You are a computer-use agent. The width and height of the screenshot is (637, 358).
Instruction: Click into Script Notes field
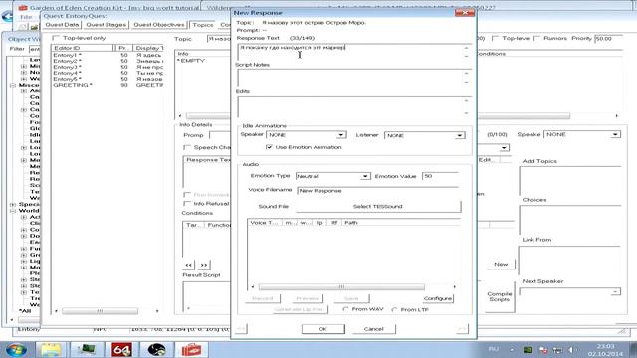click(349, 78)
